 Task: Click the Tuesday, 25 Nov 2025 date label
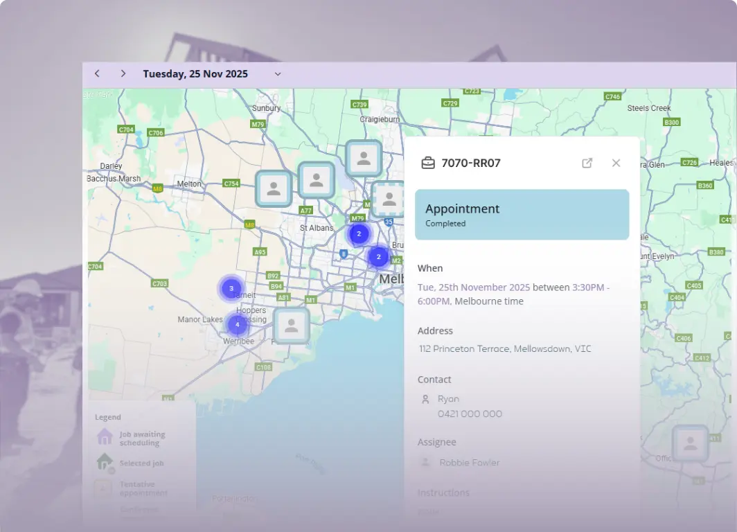195,74
